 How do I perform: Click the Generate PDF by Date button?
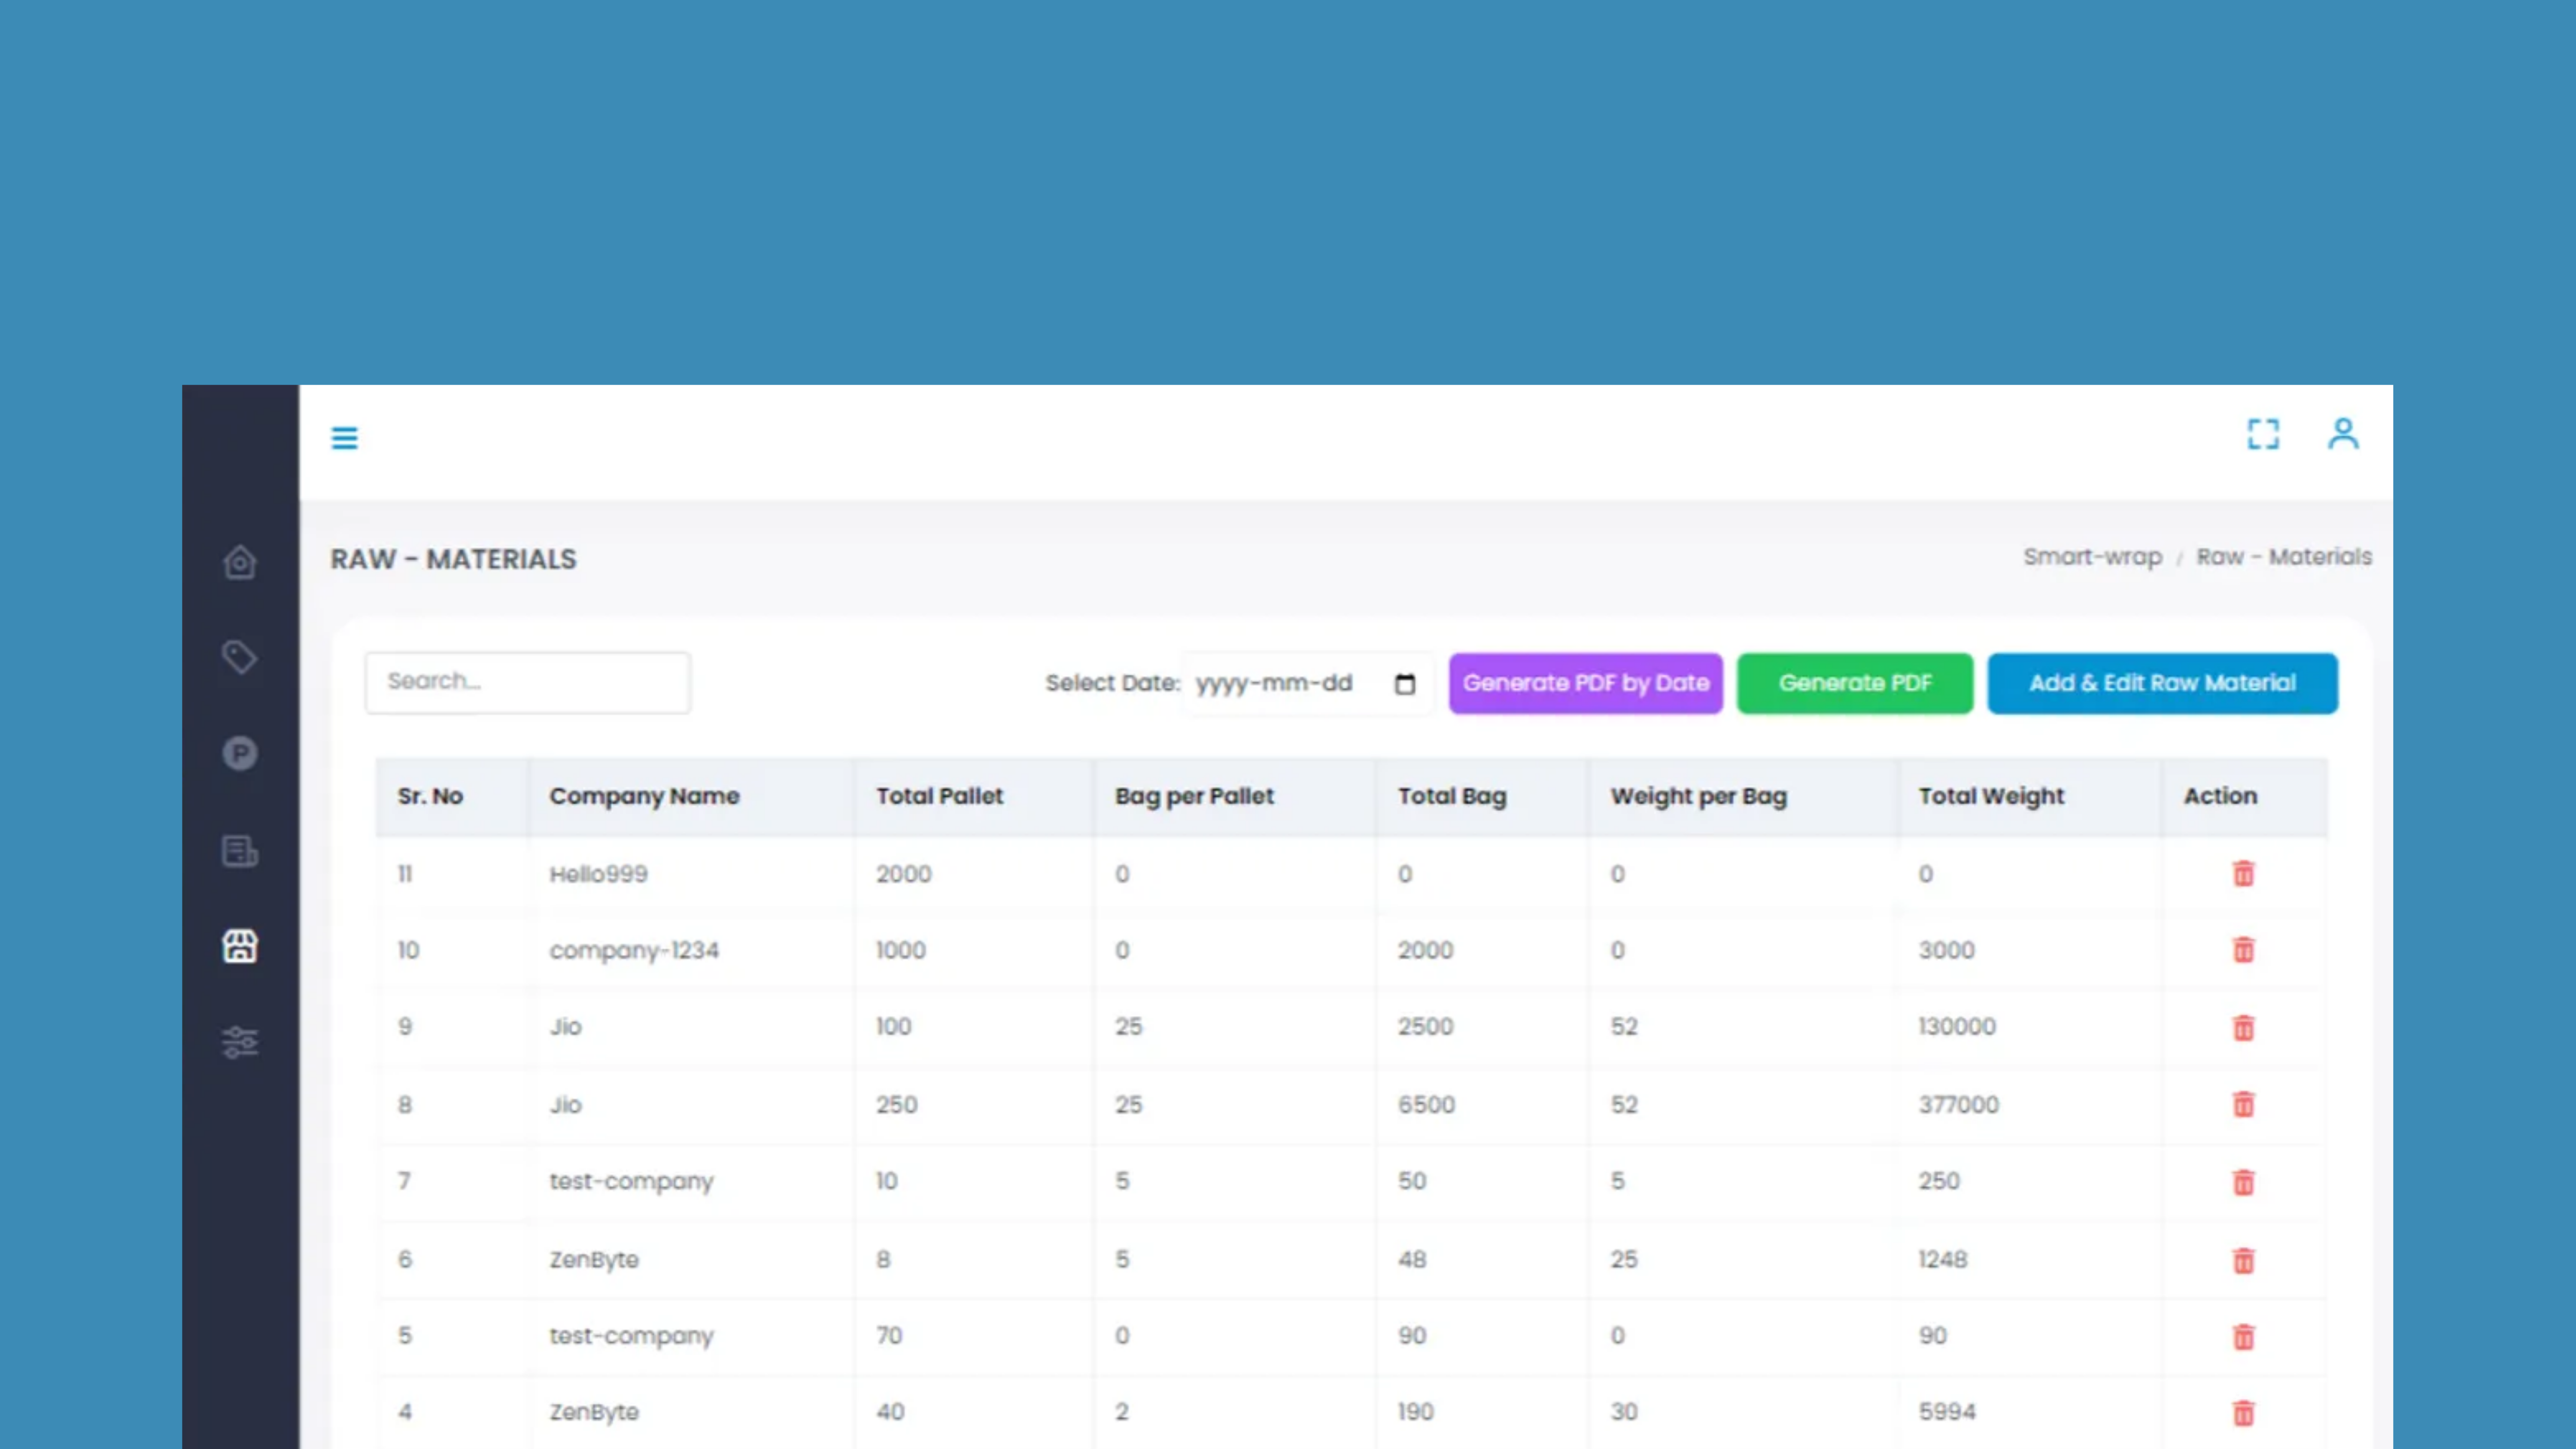pos(1585,683)
